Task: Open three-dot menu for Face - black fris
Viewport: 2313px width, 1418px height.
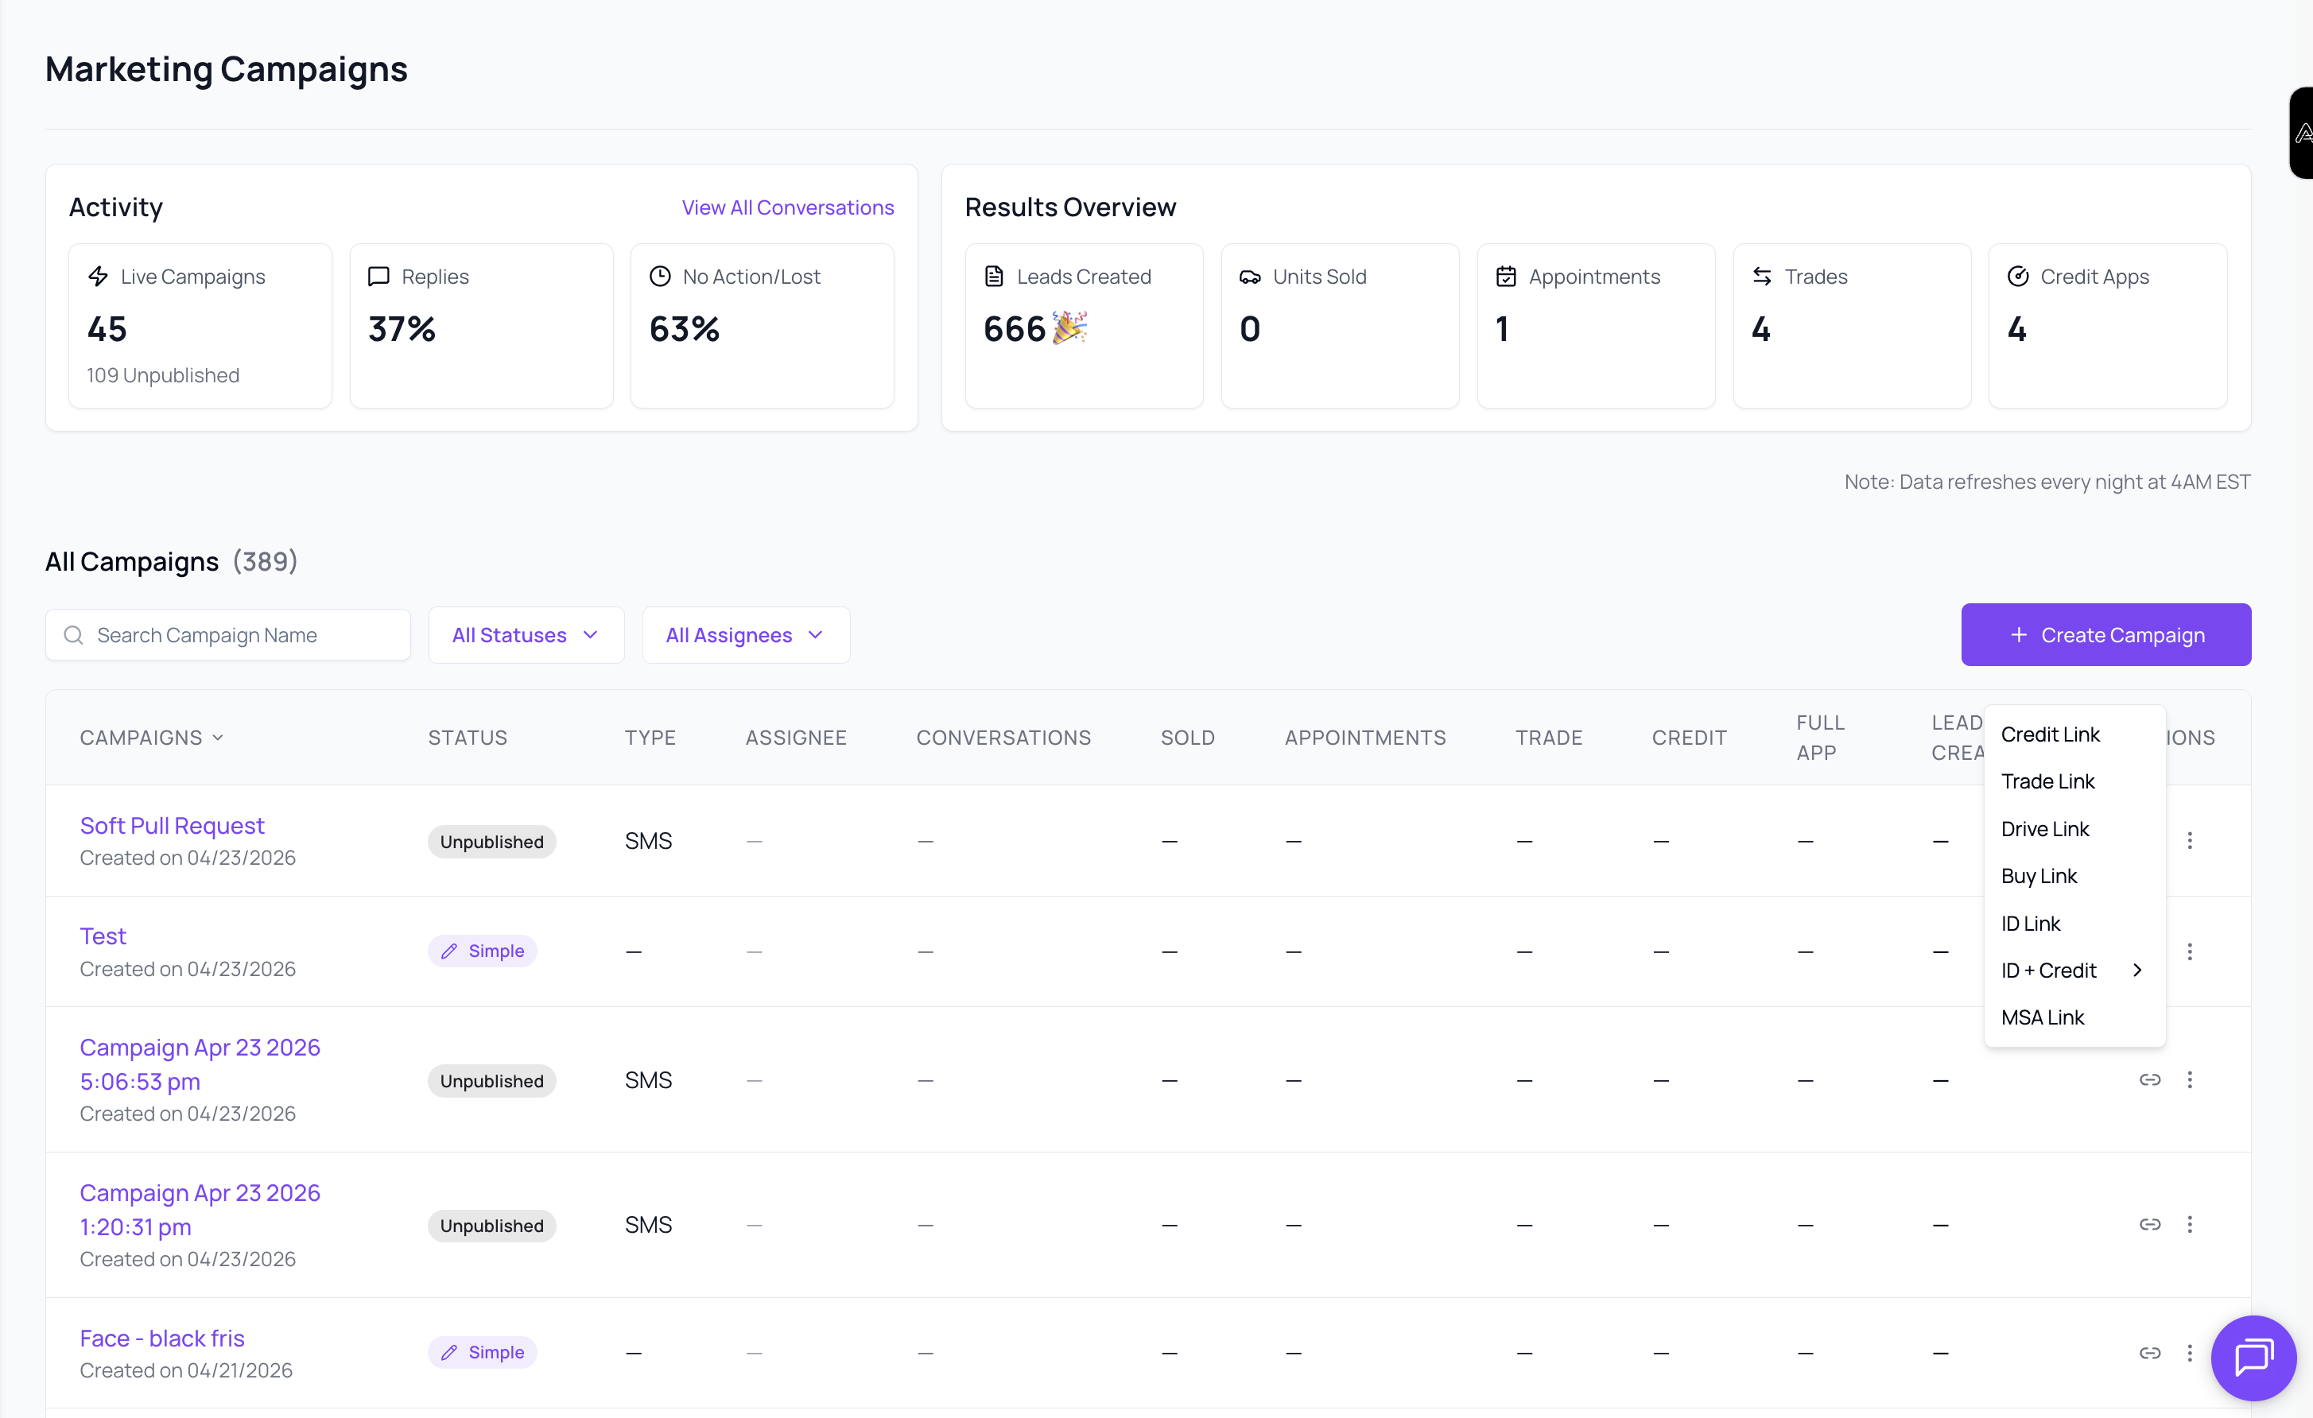Action: coord(2190,1352)
